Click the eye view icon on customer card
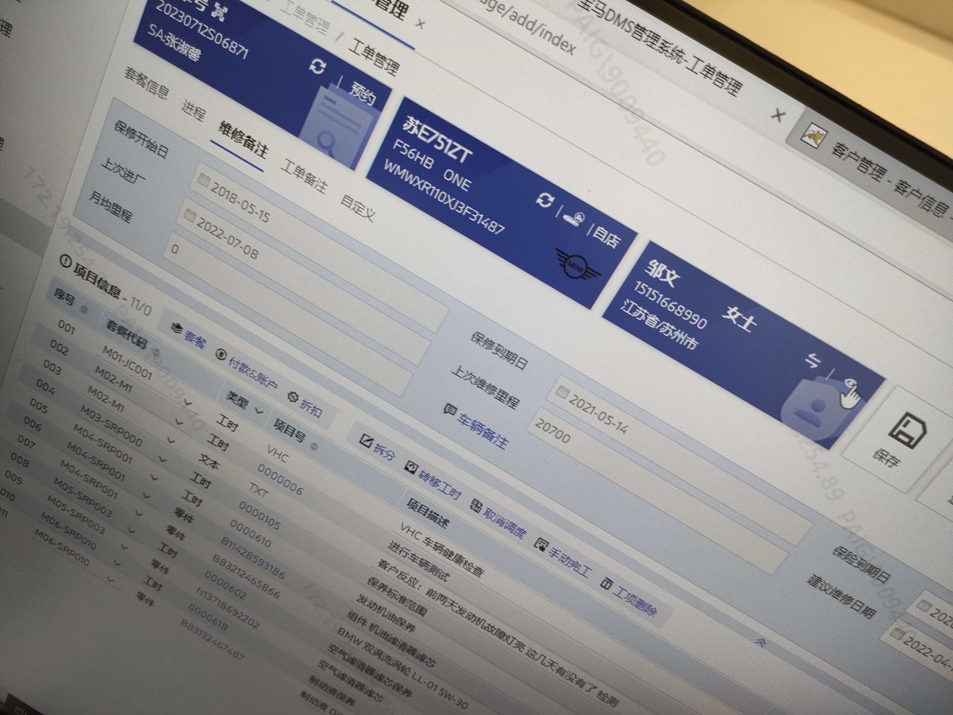This screenshot has height=715, width=953. coord(850,385)
